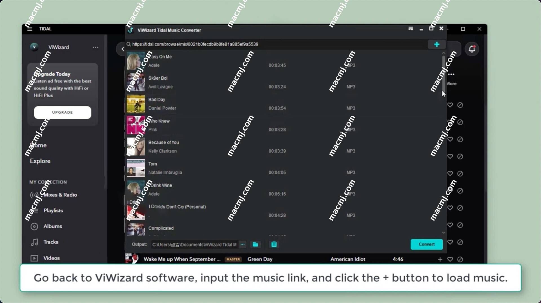The height and width of the screenshot is (303, 541).
Task: Block the Wake Me up When September track
Action: [x=460, y=259]
